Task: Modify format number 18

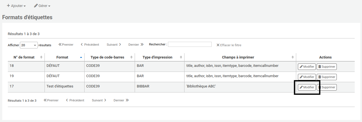Action: [x=307, y=67]
